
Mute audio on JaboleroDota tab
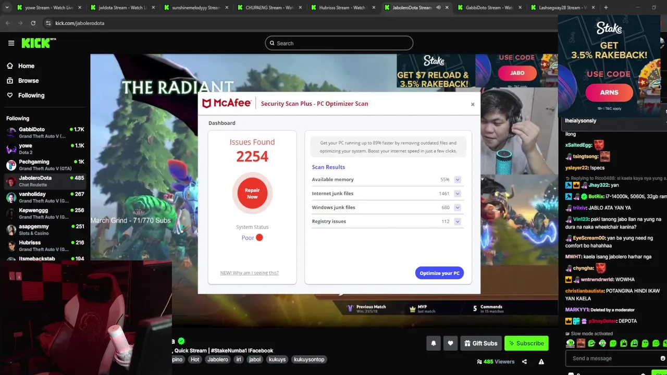point(438,7)
